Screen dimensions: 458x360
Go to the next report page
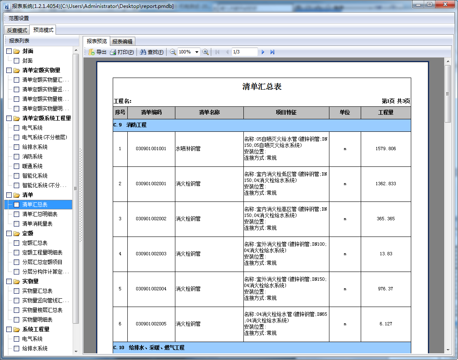click(263, 52)
